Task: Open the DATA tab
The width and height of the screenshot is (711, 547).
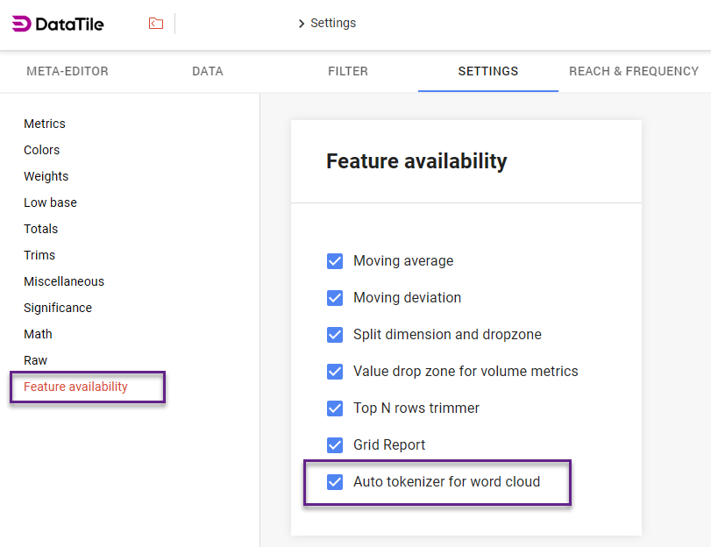Action: (208, 71)
